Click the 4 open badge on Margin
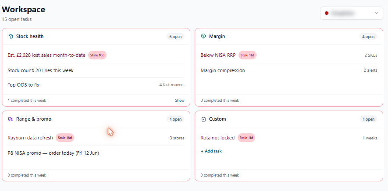 (368, 37)
